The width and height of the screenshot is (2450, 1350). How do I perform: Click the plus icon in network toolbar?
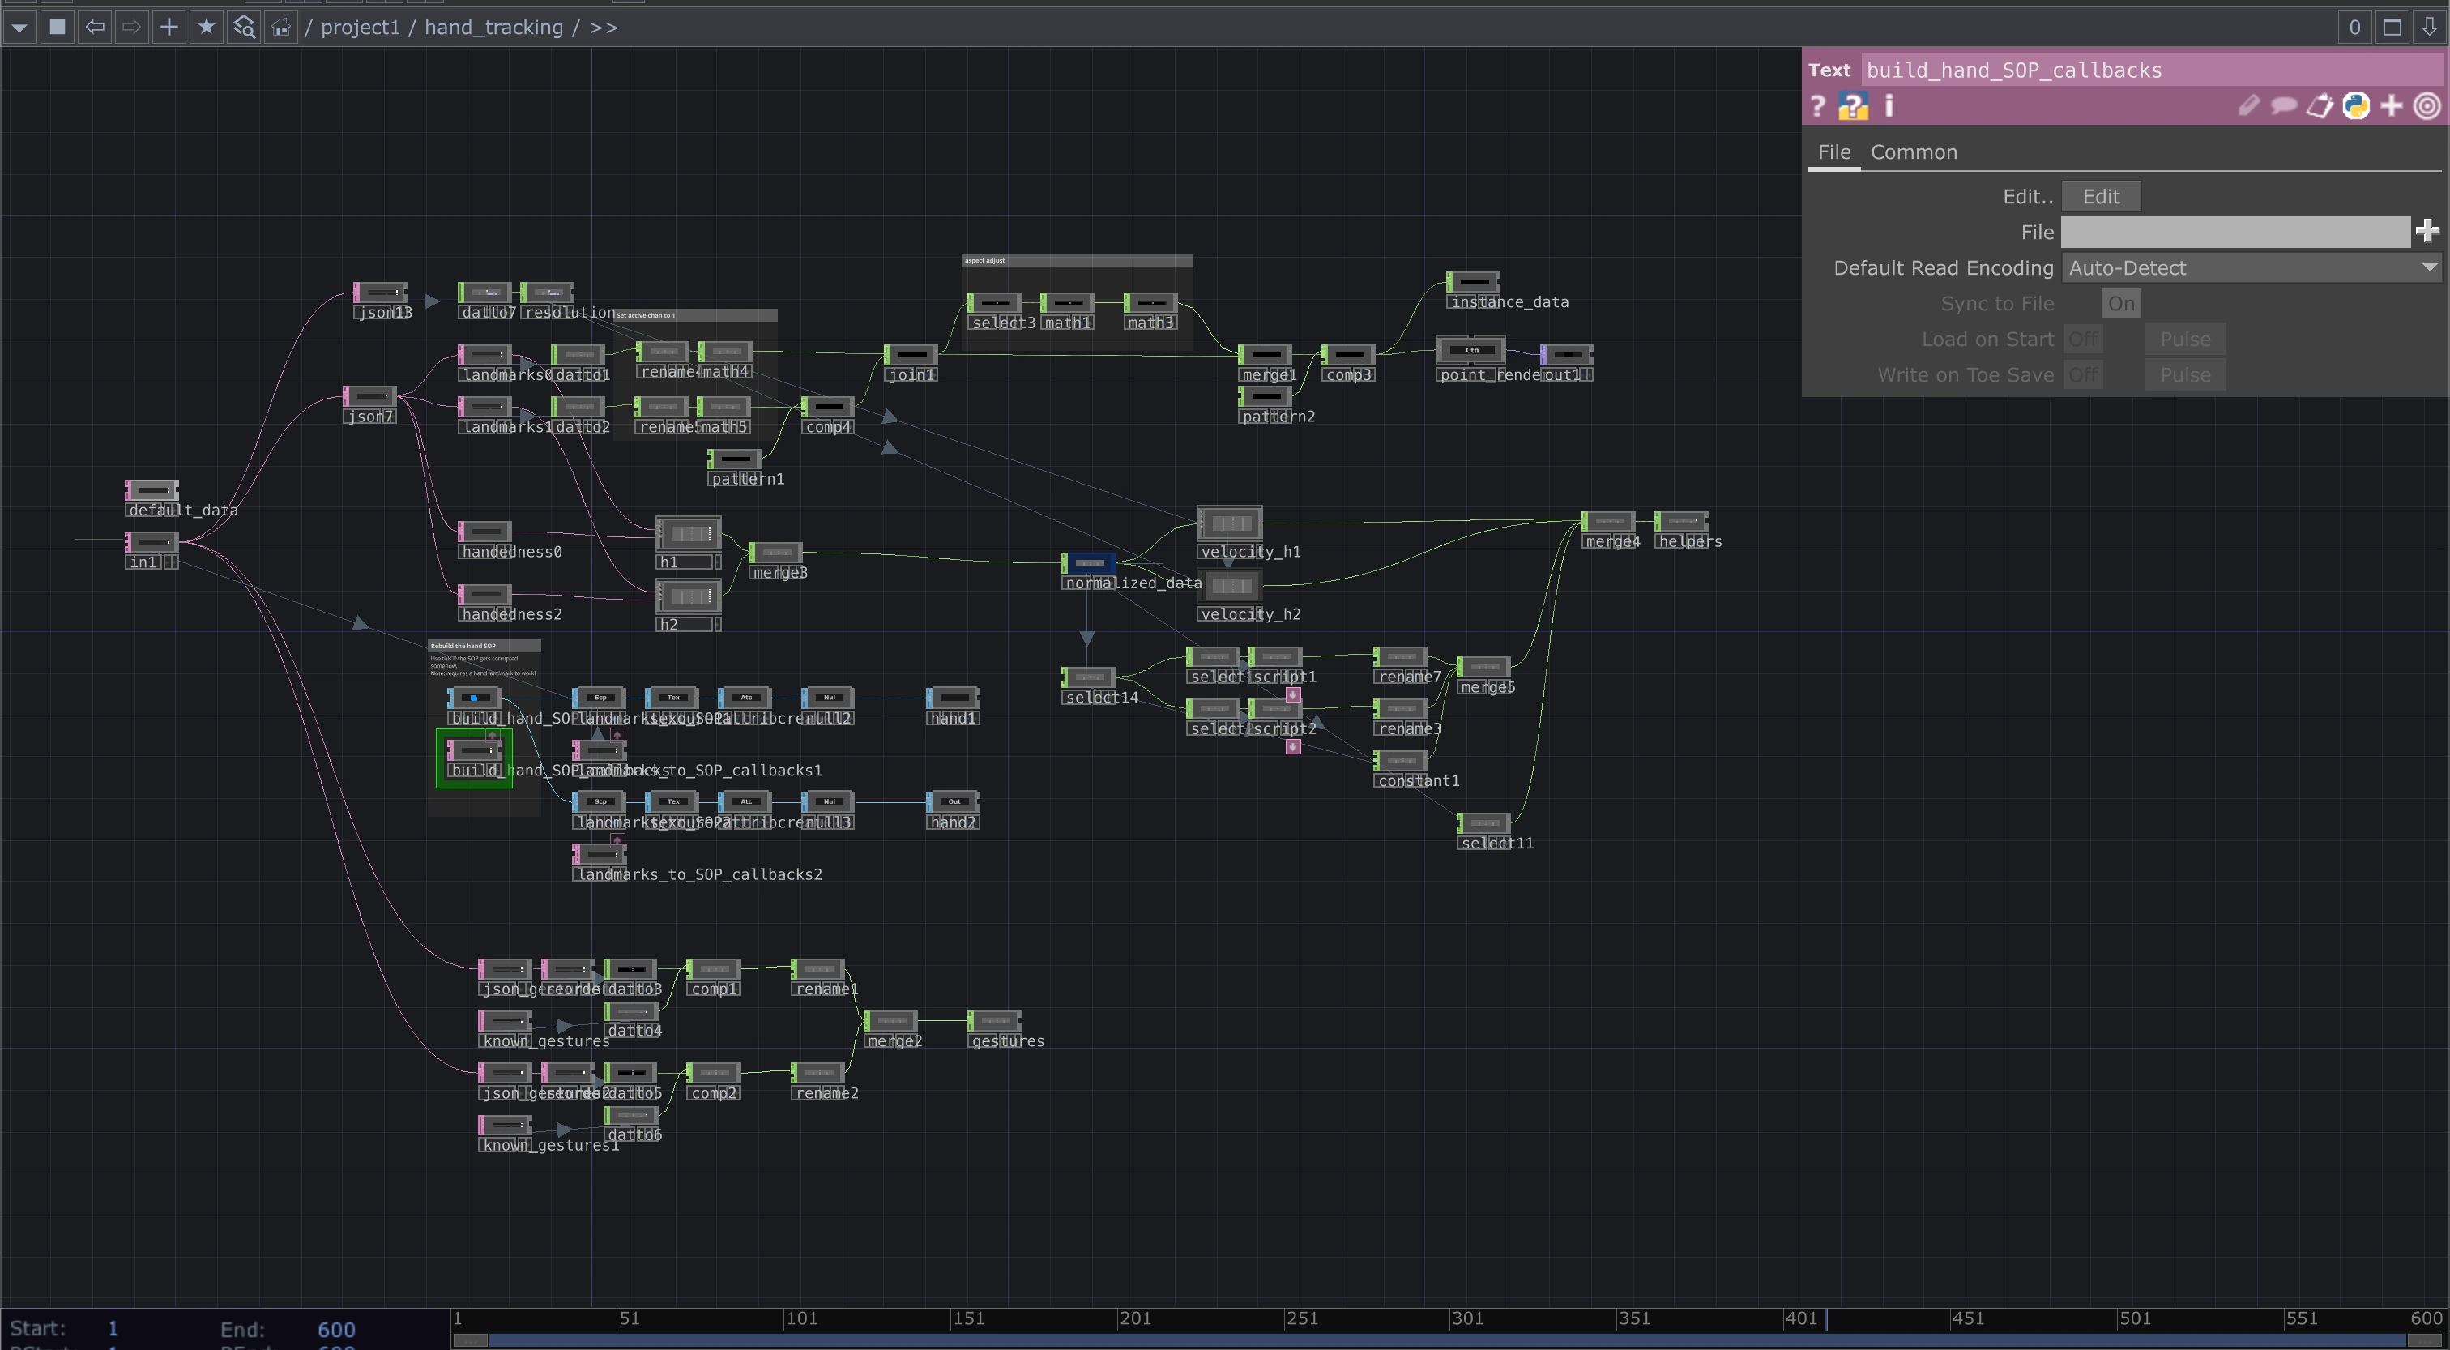(x=169, y=28)
